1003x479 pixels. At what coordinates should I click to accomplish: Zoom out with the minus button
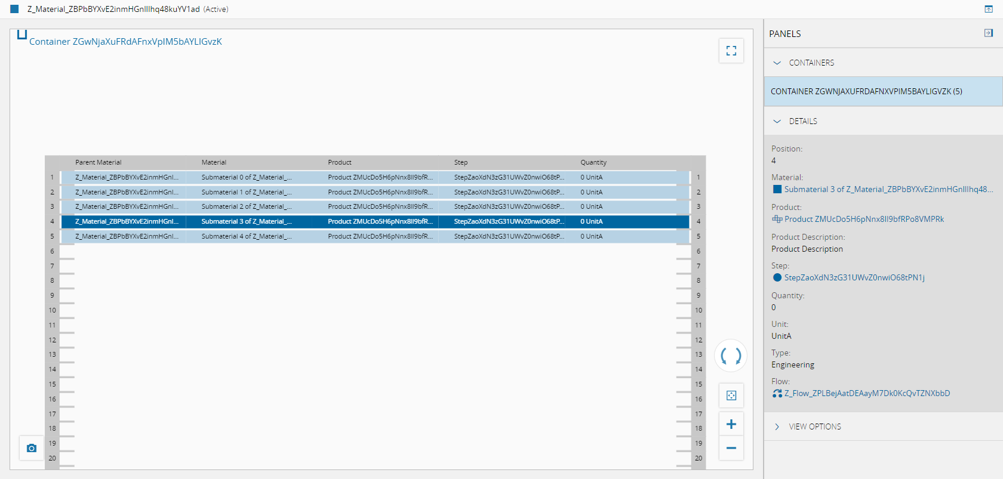click(x=731, y=448)
